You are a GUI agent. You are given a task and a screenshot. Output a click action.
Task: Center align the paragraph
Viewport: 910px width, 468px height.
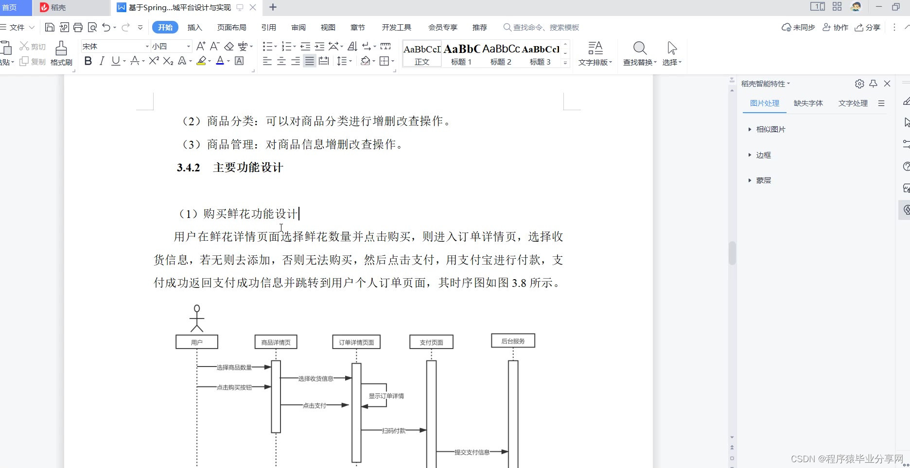click(281, 61)
